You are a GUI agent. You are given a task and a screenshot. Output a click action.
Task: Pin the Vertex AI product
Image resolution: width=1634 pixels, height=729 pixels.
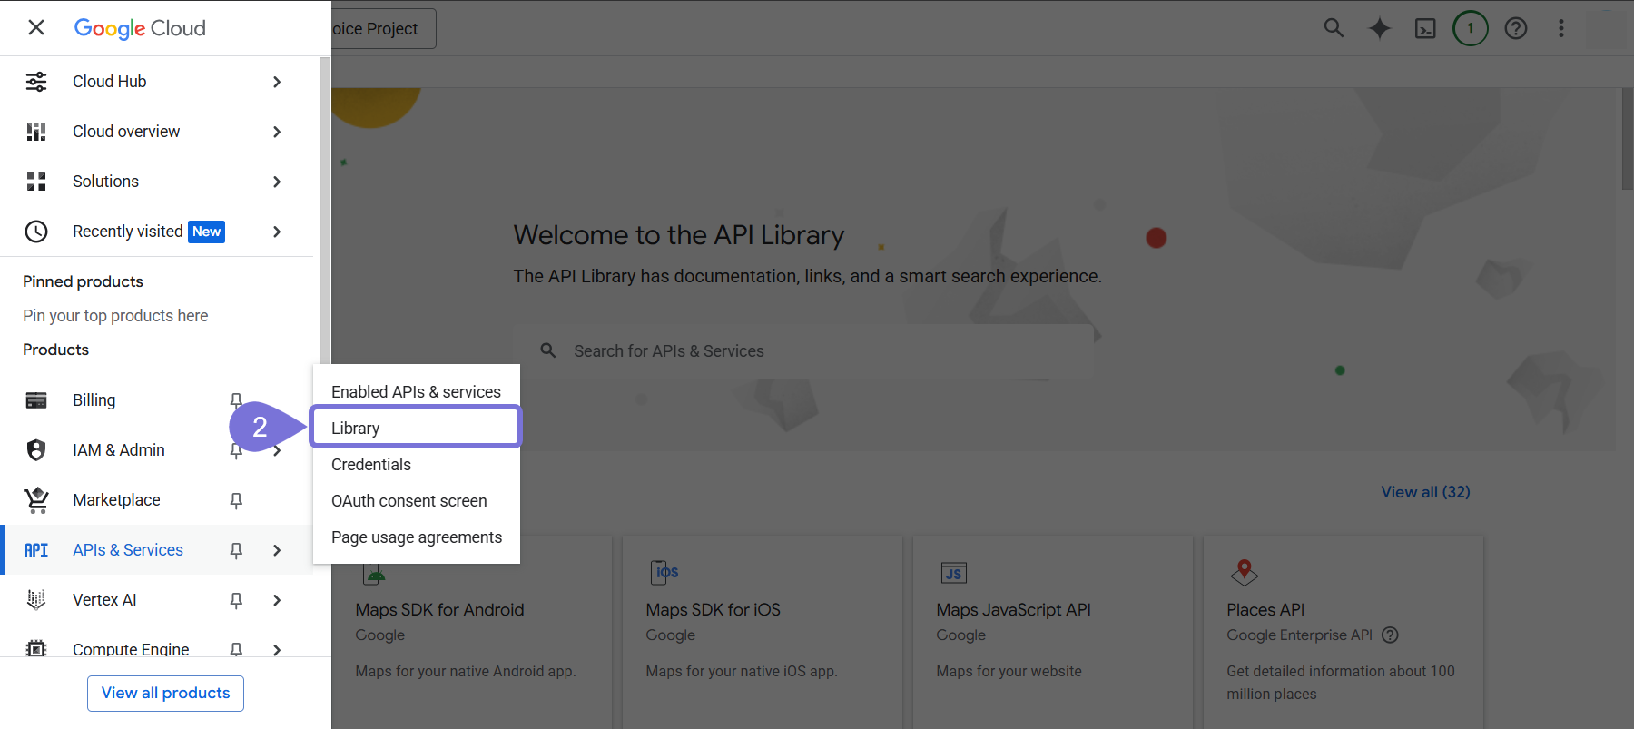[x=236, y=600]
